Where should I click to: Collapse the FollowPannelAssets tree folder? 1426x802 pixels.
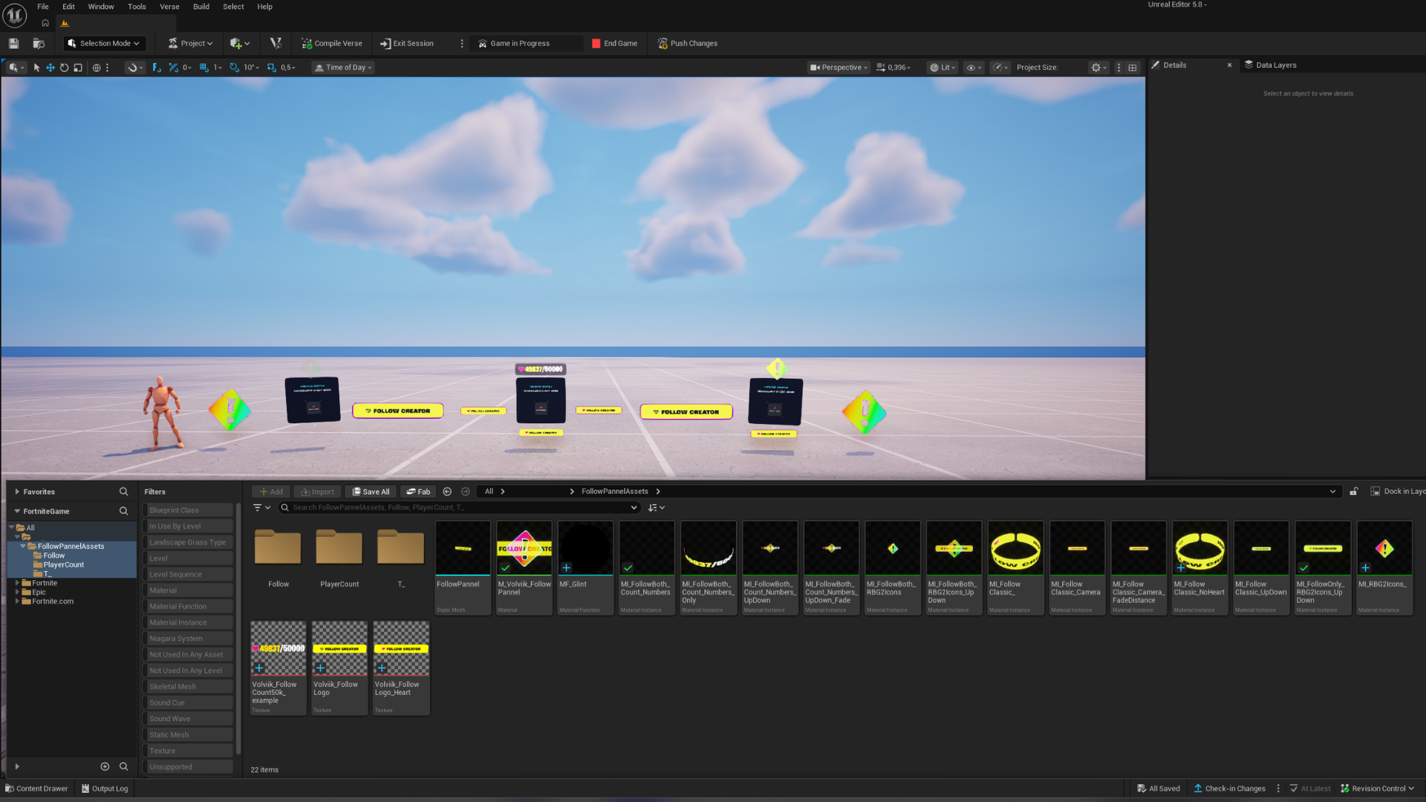coord(23,547)
